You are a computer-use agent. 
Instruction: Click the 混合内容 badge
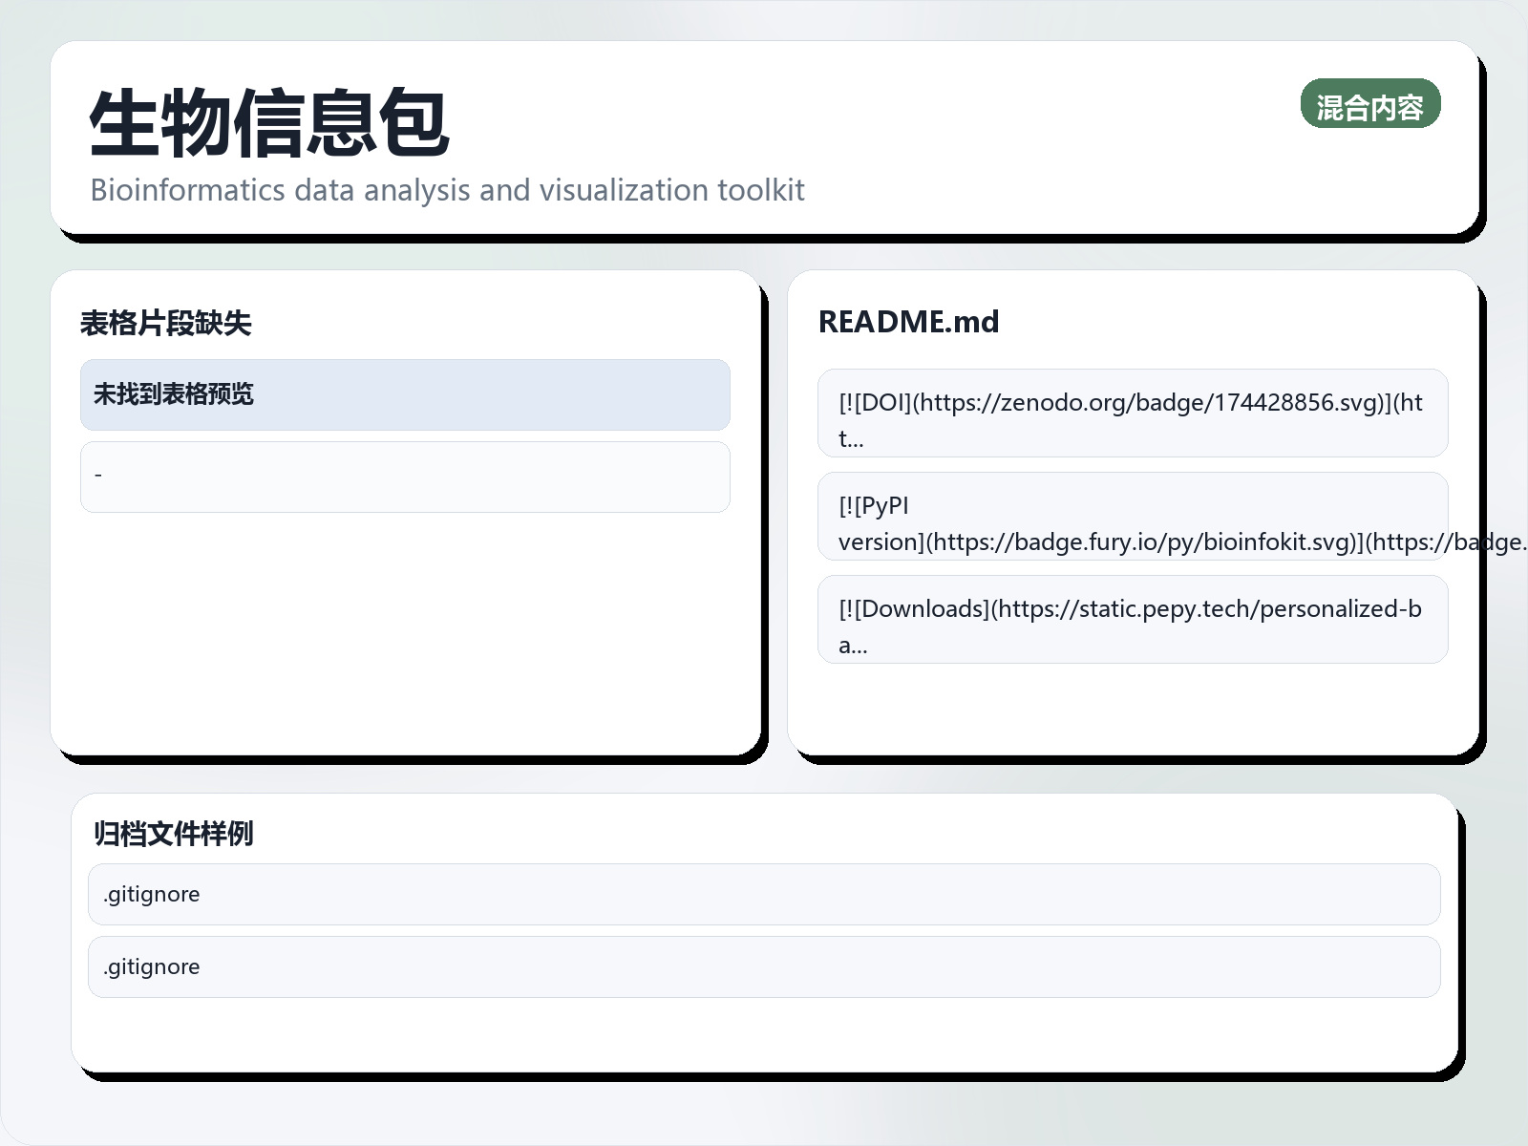1369,104
